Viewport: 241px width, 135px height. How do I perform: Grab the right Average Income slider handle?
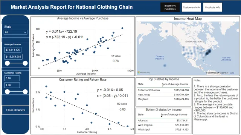click(25, 63)
